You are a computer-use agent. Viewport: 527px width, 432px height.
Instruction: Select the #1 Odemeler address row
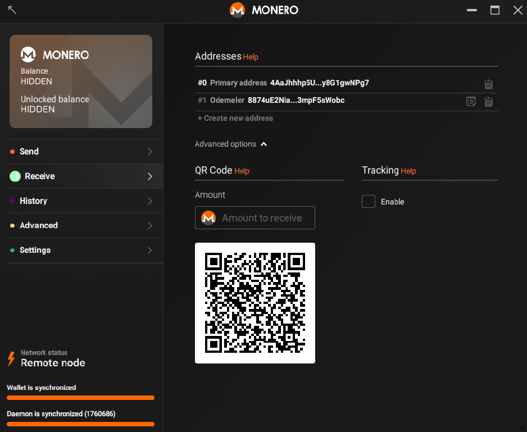click(346, 102)
